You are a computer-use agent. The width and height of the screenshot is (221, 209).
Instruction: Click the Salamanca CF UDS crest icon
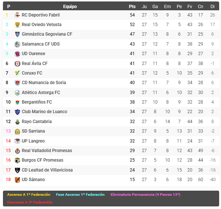(17, 44)
